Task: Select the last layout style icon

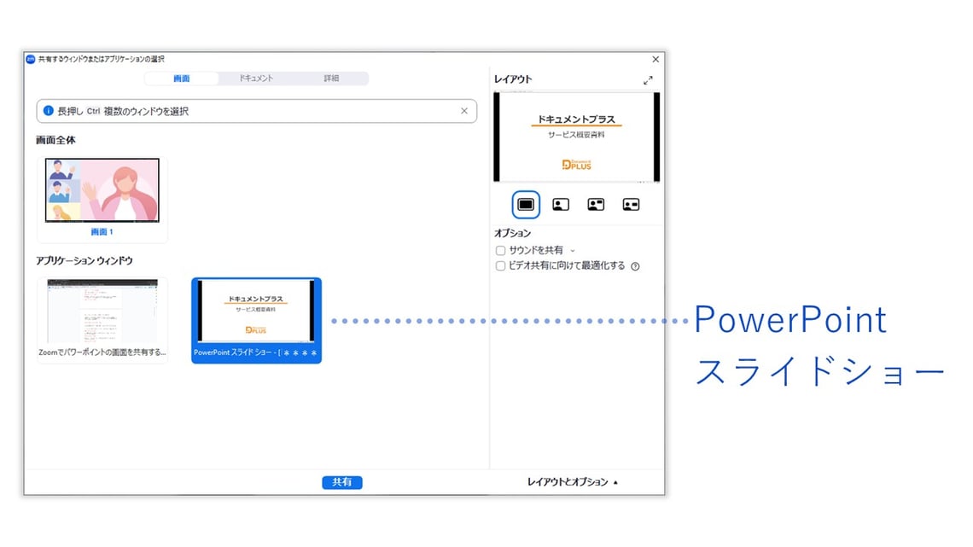Action: click(x=630, y=204)
